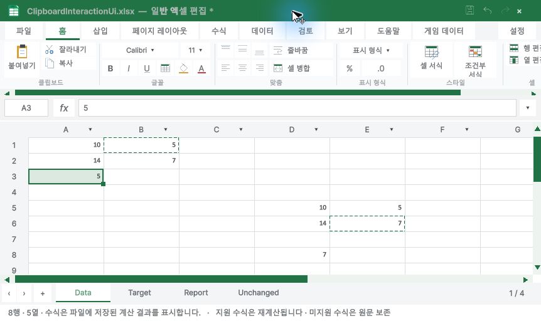Open the File (파일) tab

point(24,31)
